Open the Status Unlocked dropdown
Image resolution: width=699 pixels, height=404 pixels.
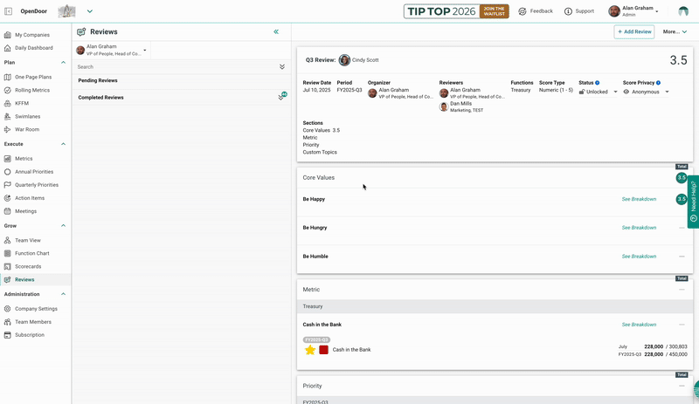click(615, 92)
